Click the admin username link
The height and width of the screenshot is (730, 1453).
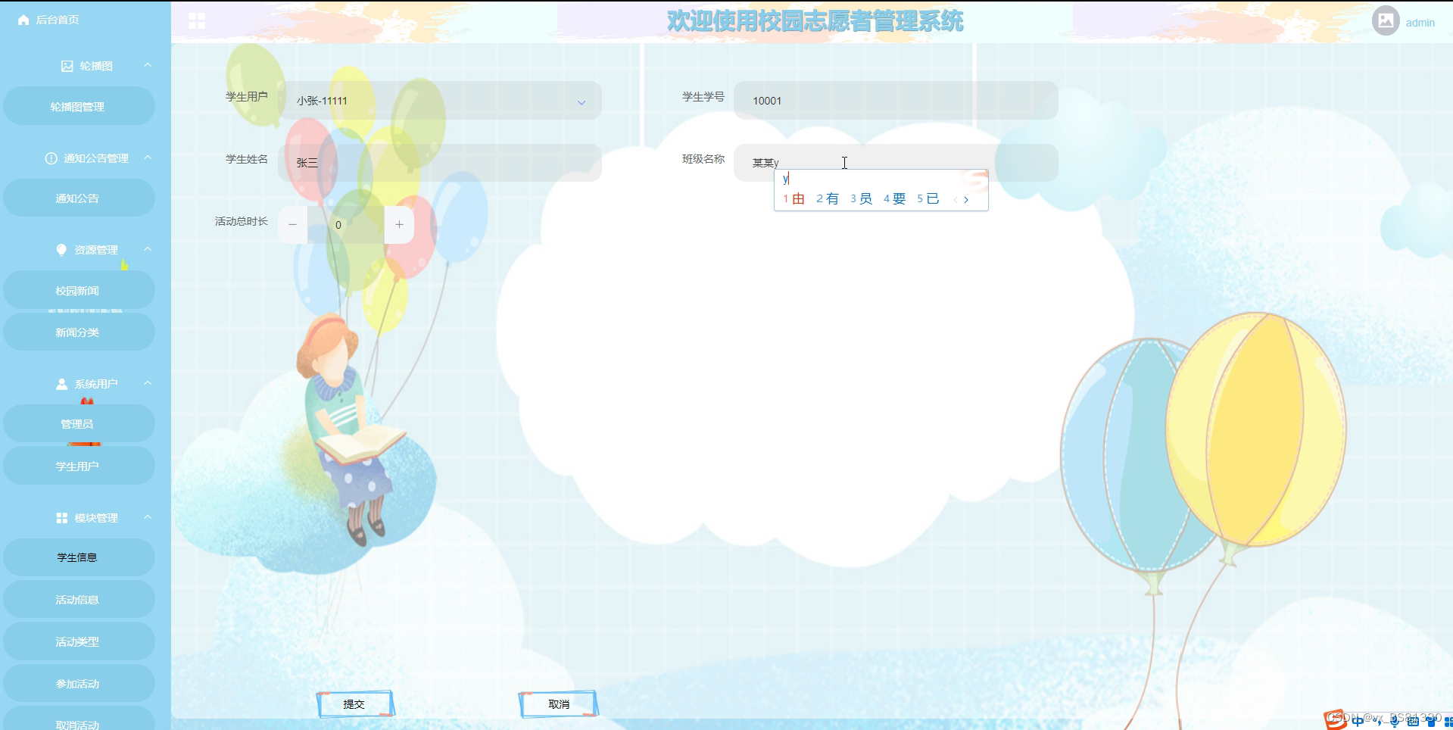click(x=1420, y=23)
